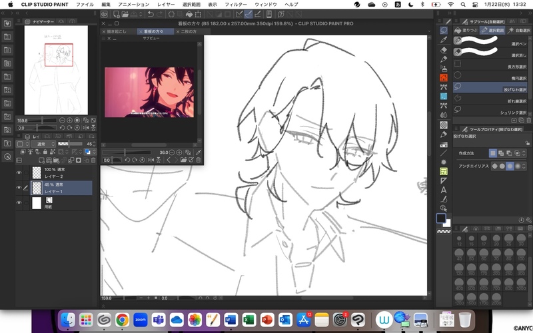
Task: Toggle visibility of レイヤー 2
Action: pyautogui.click(x=19, y=172)
